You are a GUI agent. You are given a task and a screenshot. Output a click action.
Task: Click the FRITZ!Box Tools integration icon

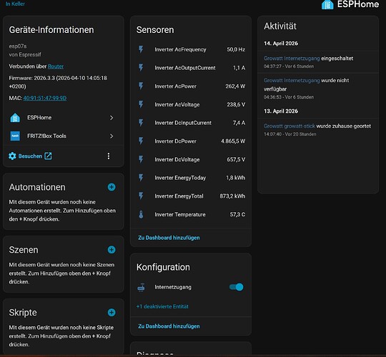(15, 136)
